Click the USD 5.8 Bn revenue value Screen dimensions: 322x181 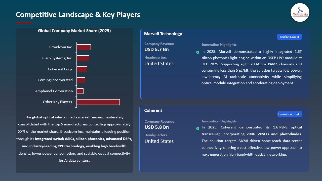(157, 127)
